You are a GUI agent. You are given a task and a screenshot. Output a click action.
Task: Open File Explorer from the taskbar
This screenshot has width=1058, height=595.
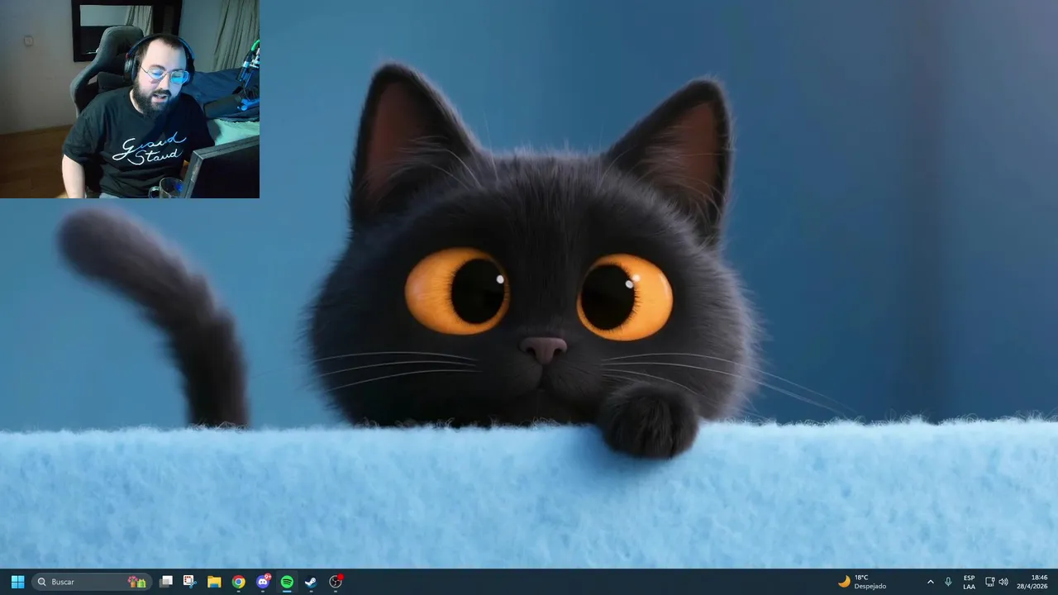214,582
